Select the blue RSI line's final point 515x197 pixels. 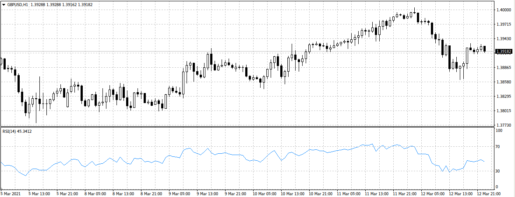(x=484, y=162)
